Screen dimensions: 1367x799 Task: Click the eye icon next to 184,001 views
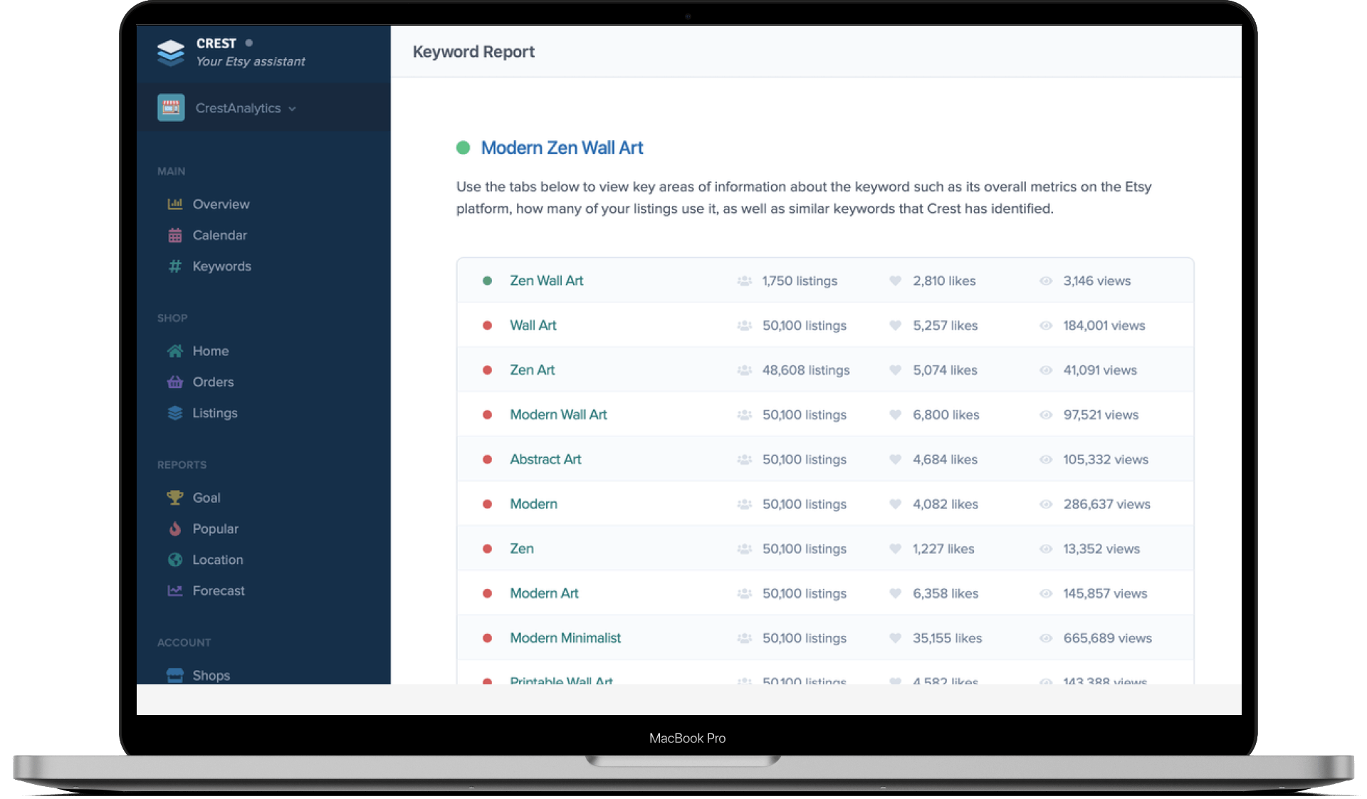(x=1046, y=325)
